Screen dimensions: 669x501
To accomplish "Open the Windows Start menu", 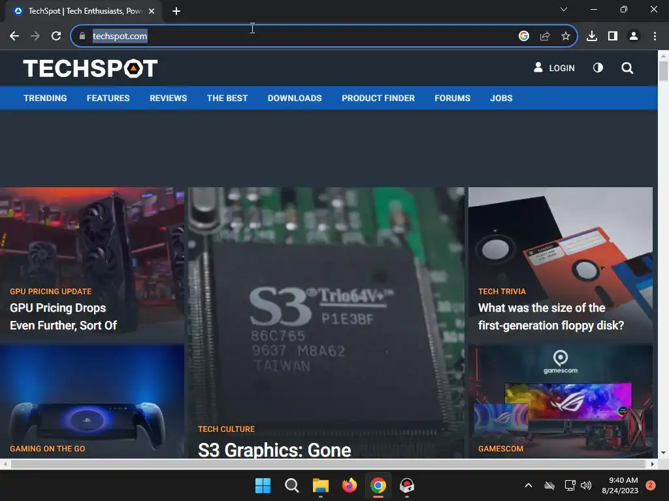I will [x=263, y=485].
